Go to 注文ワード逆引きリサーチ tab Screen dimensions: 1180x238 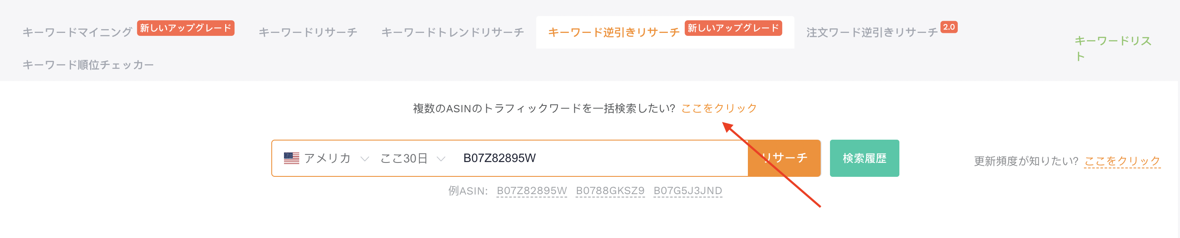pyautogui.click(x=872, y=32)
